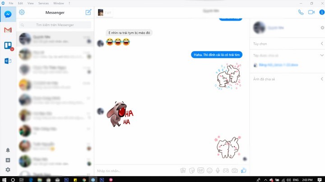Toggle the conversation info panel
Viewport: 325px width, 182px height.
[320, 12]
